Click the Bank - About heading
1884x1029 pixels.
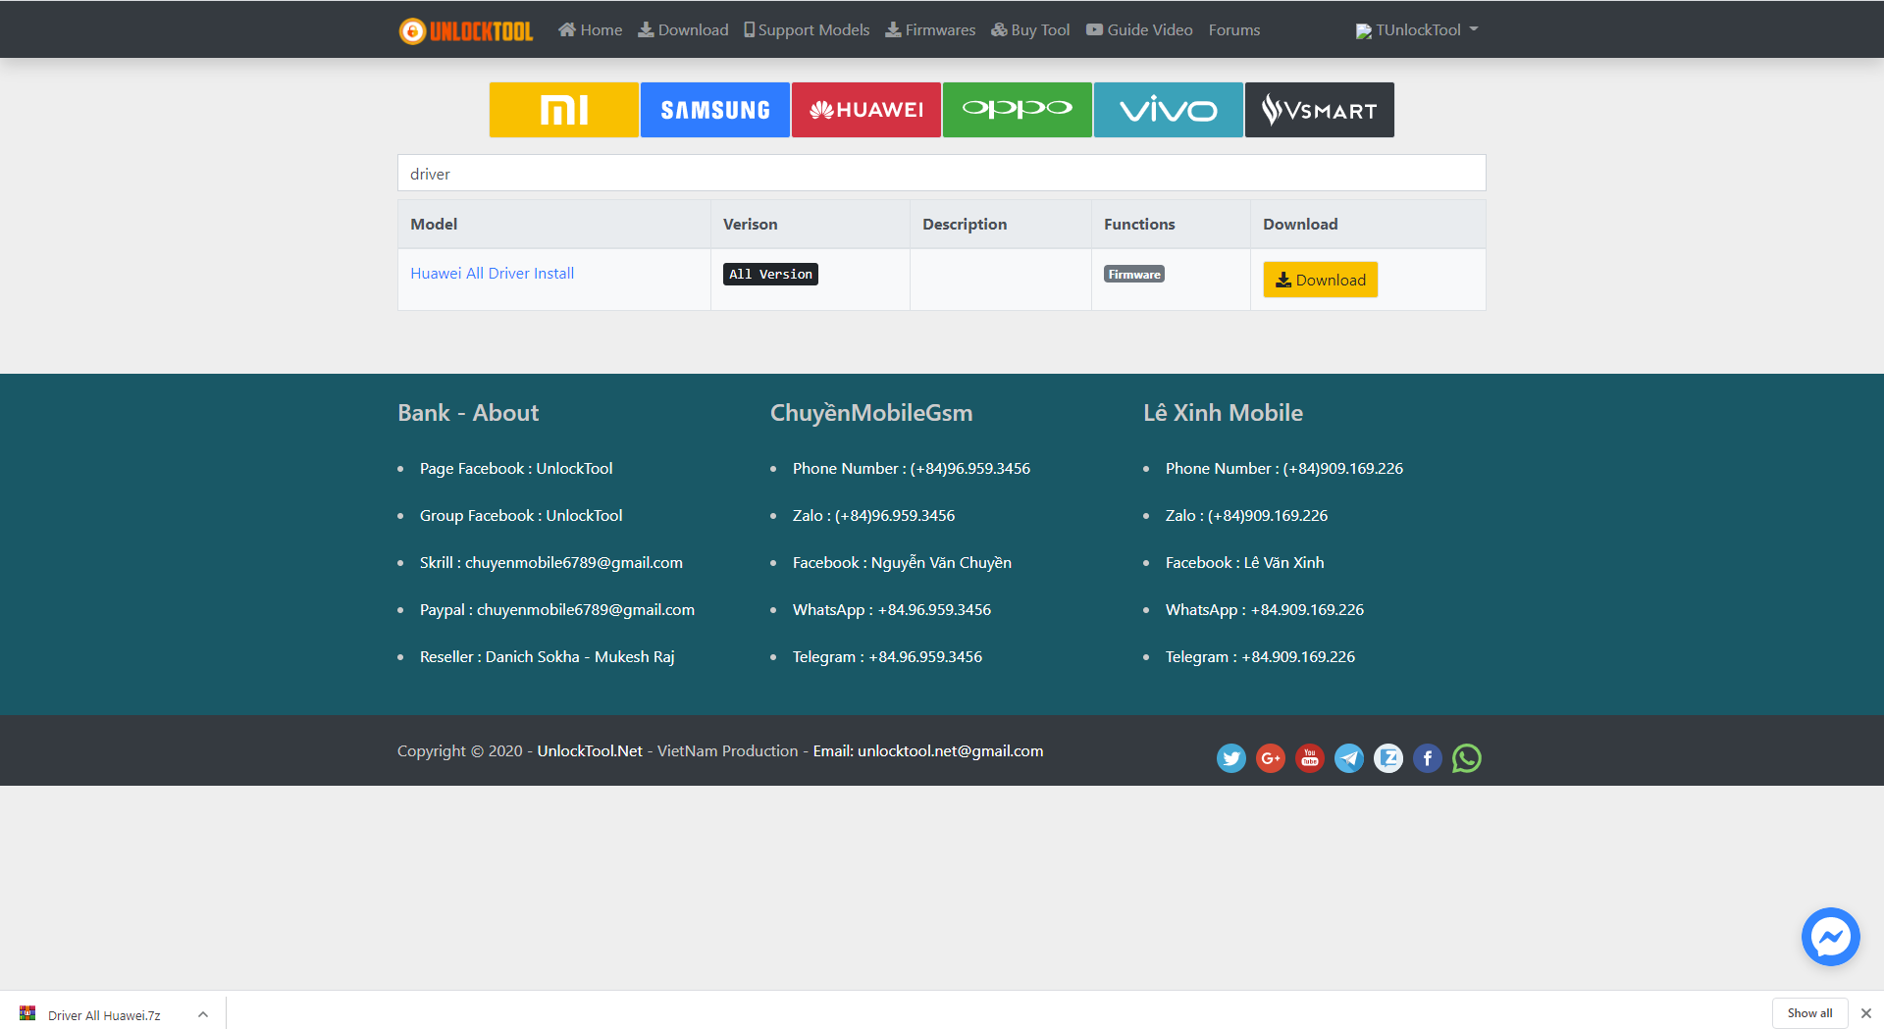468,413
